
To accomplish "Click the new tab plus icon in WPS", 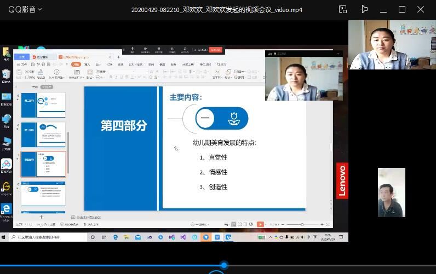I will tap(118, 57).
